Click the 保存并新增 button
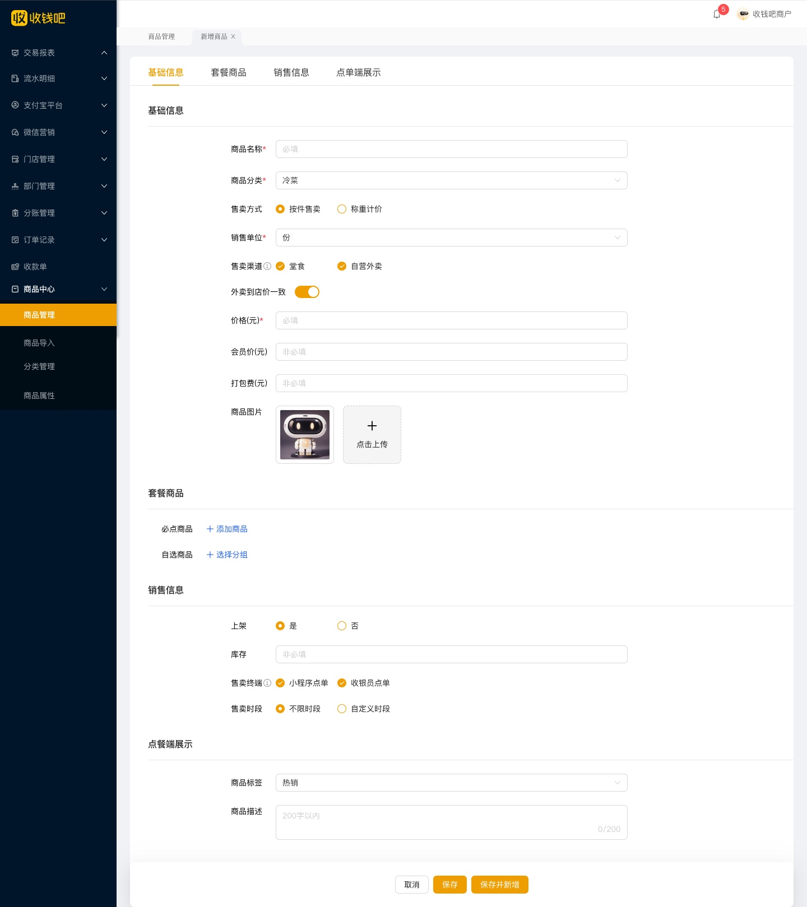 tap(500, 885)
